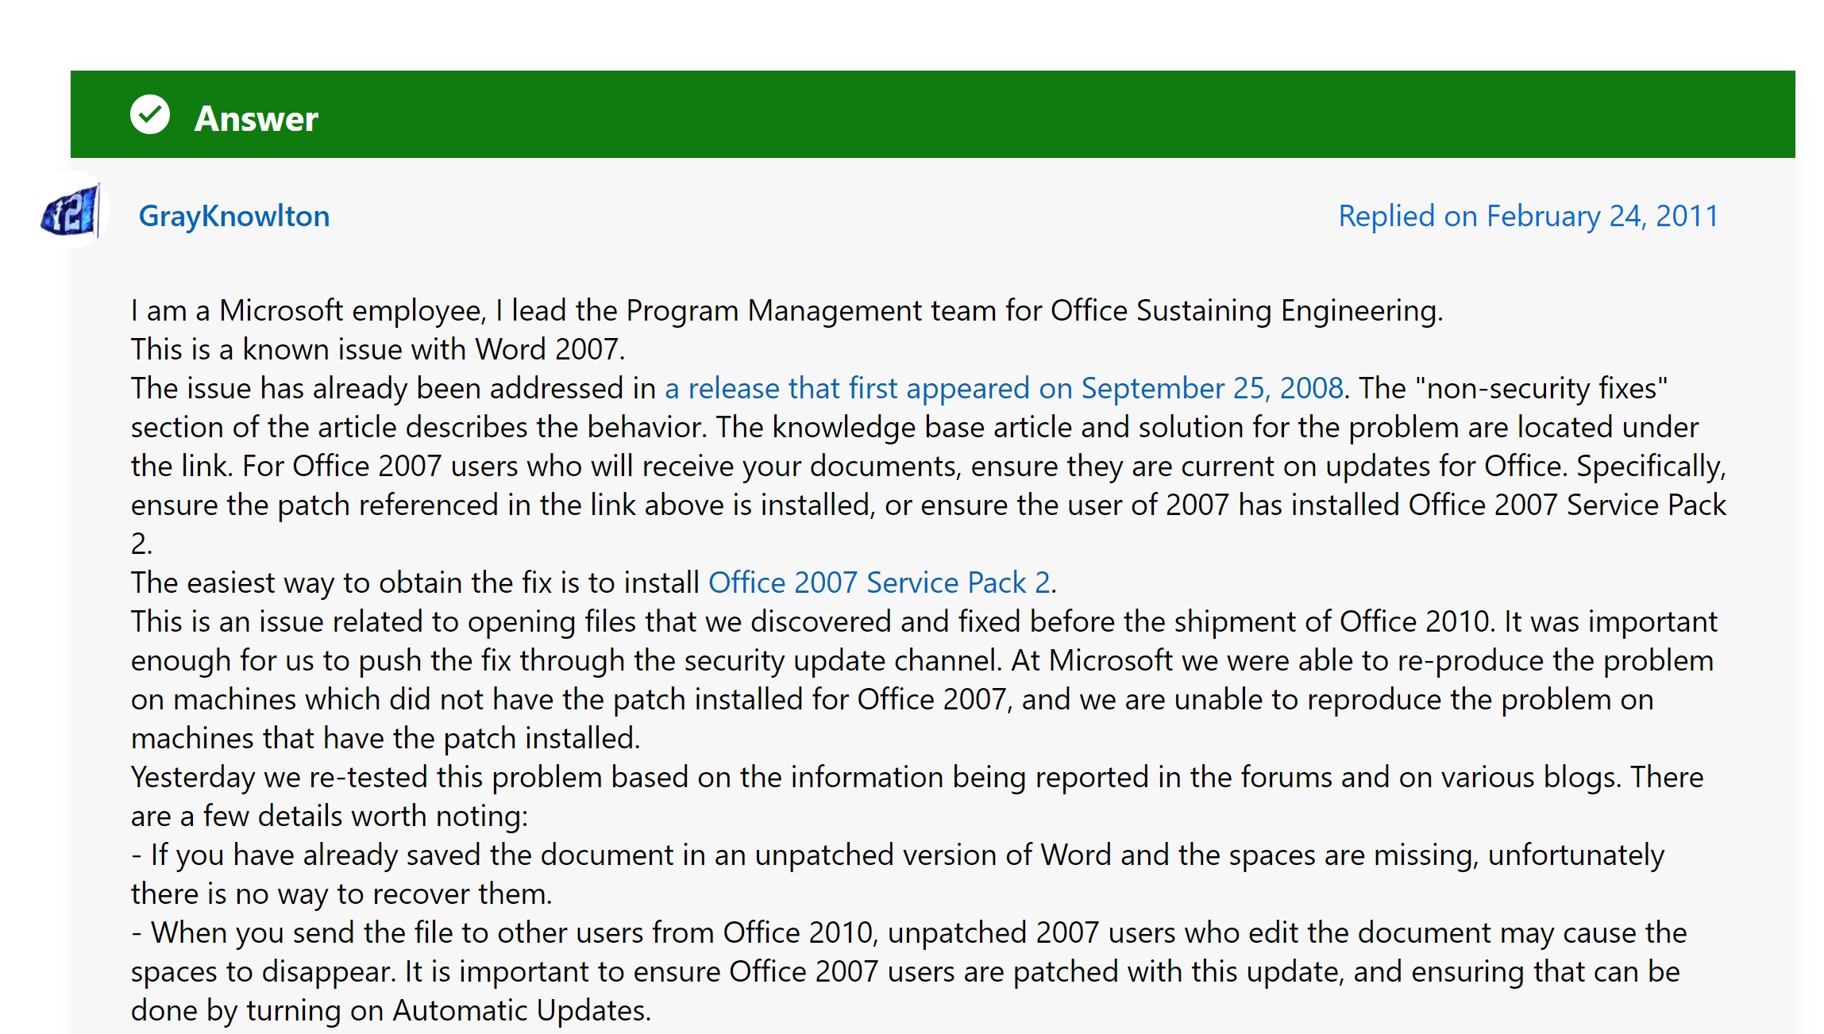The height and width of the screenshot is (1034, 1824).
Task: Open the GrayKnowlton user profile link
Action: point(233,217)
